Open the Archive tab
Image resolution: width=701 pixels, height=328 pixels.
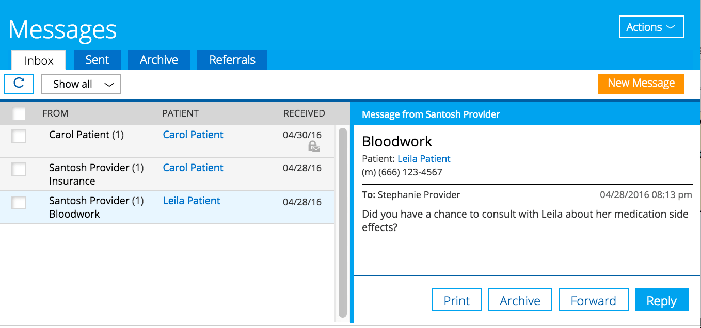pyautogui.click(x=158, y=60)
